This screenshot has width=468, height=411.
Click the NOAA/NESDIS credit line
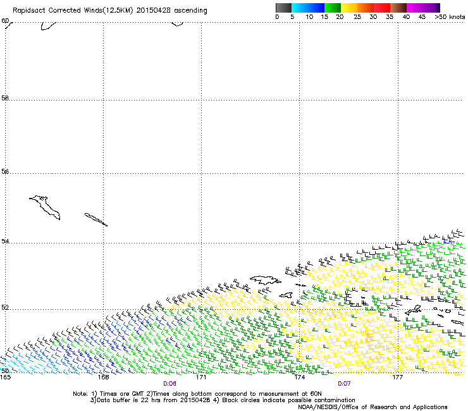click(x=373, y=407)
